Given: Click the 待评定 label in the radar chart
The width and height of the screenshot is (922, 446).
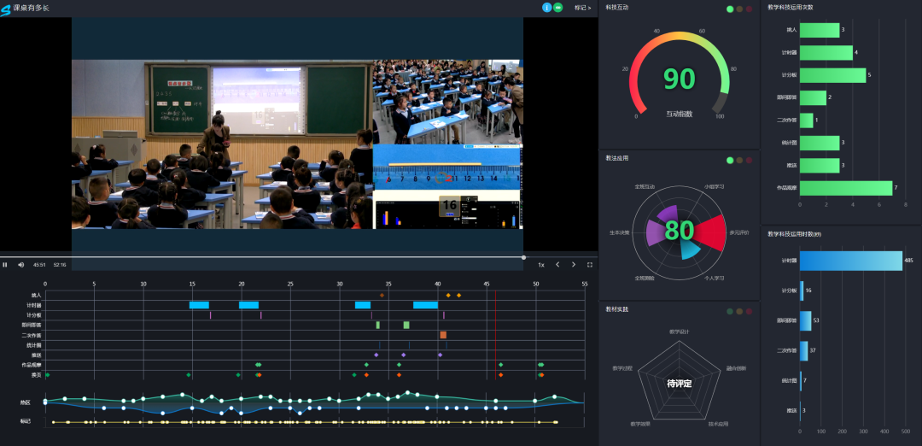Looking at the screenshot, I should [680, 384].
